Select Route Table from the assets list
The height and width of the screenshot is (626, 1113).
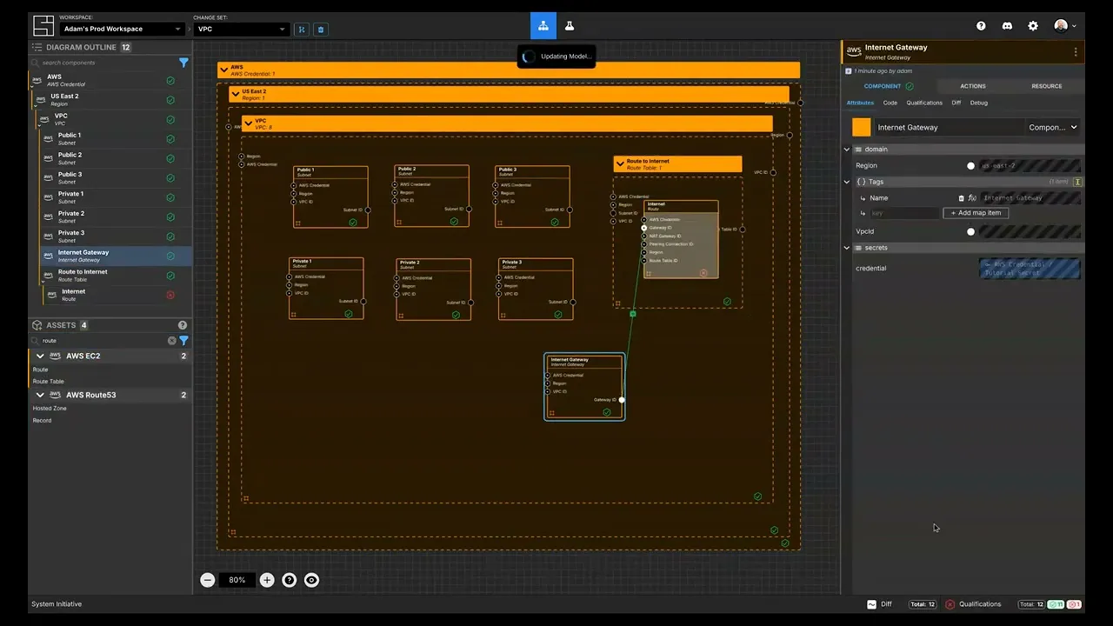(x=49, y=381)
